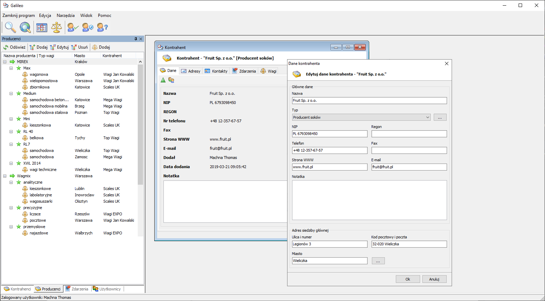The image size is (545, 301).
Task: Collapse the Wagmix tree node
Action: 5,176
